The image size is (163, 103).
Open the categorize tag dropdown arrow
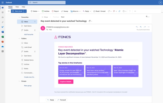pos(111,11)
